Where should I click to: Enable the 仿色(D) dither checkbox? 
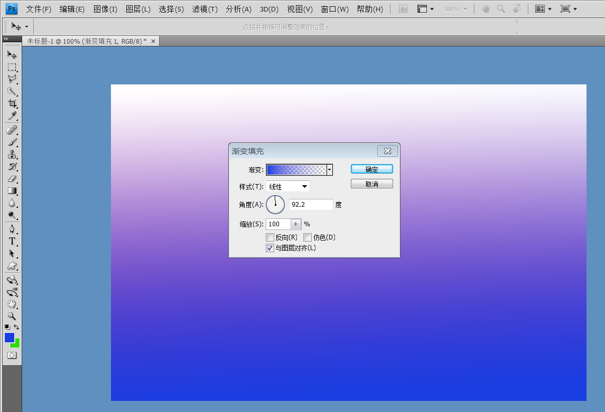[308, 237]
